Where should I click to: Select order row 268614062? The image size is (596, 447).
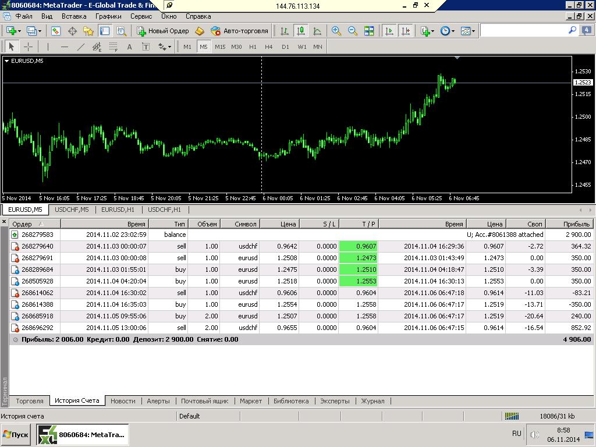301,293
